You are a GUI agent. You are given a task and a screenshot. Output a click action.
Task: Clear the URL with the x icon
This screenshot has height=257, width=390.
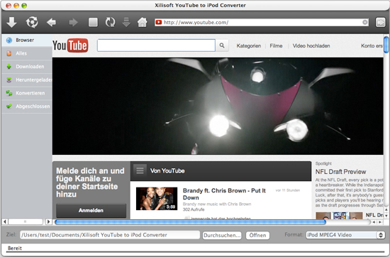(365, 23)
